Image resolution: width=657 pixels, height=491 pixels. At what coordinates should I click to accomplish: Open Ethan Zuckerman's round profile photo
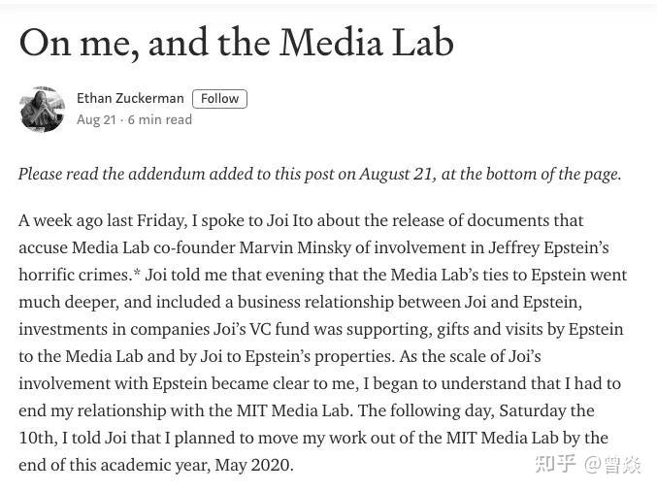(x=42, y=109)
